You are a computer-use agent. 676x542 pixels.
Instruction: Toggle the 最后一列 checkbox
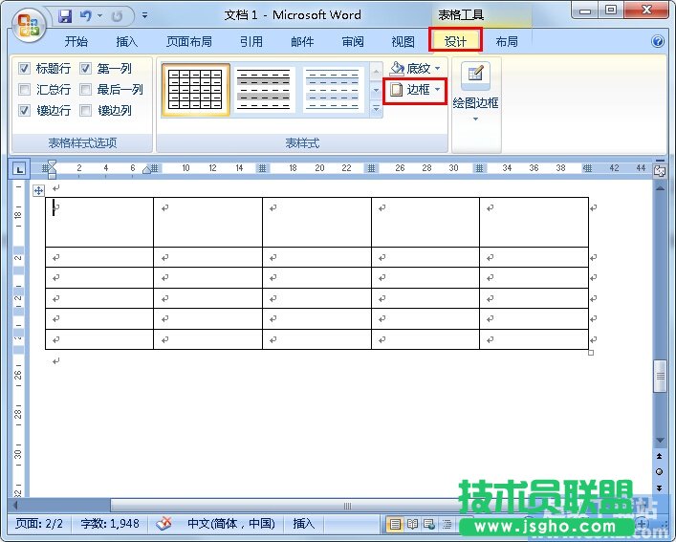point(86,90)
